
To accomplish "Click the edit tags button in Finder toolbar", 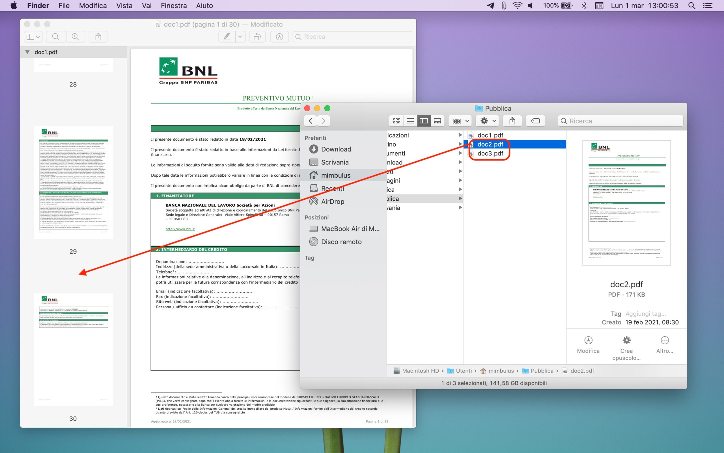I will [535, 121].
